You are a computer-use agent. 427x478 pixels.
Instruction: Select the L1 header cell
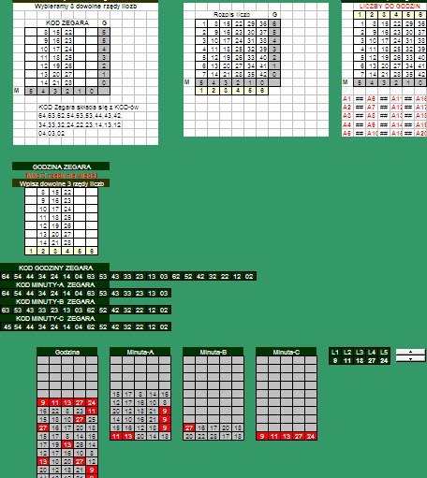[x=335, y=352]
